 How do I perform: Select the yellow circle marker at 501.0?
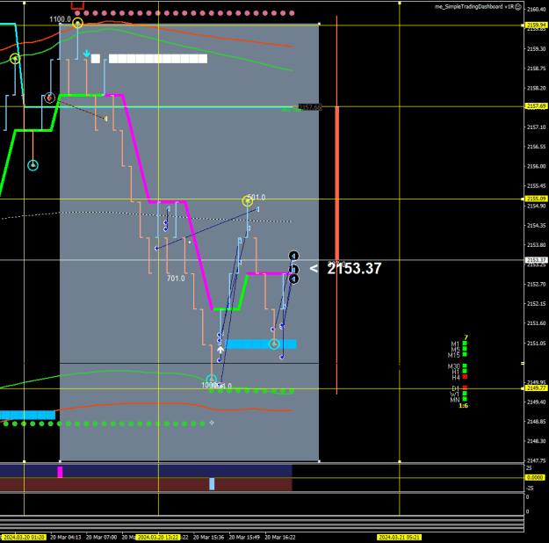[x=248, y=201]
